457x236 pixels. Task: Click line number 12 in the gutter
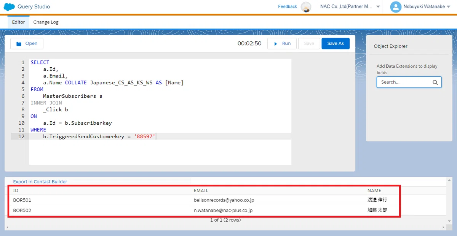(x=21, y=136)
